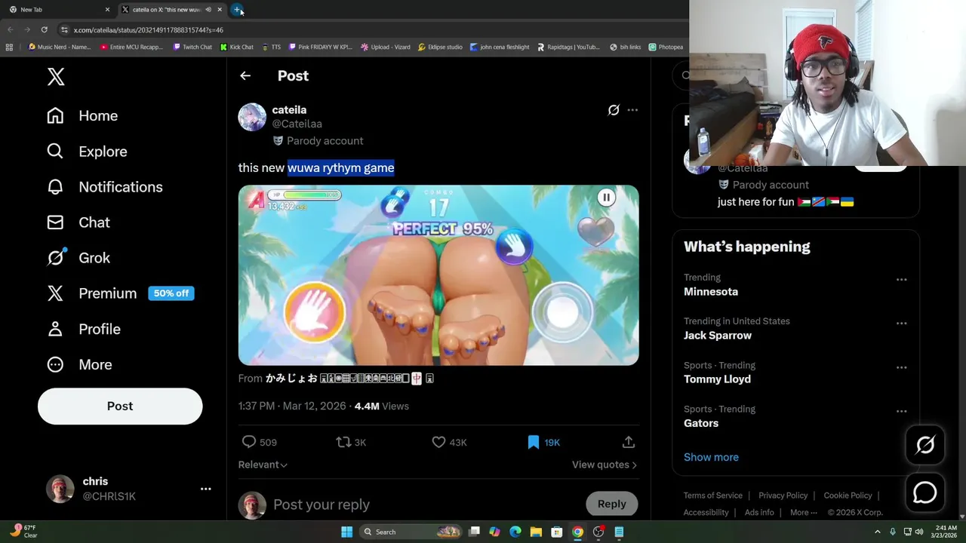Click the Reply button
Viewport: 966px width, 543px height.
click(x=612, y=504)
